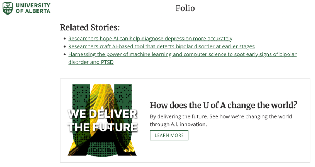The width and height of the screenshot is (315, 167).
Task: Click the bullet beside the depression diagnosis story
Action: pyautogui.click(x=64, y=39)
